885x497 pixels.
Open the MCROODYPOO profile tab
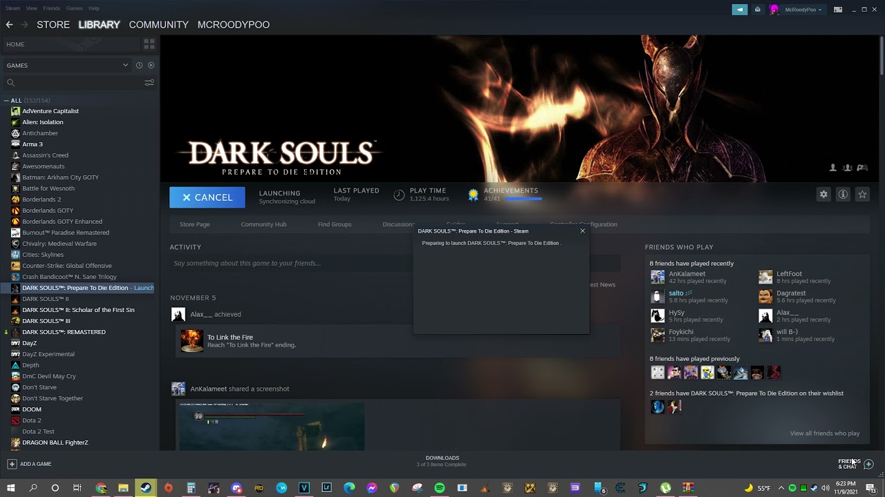coord(234,25)
